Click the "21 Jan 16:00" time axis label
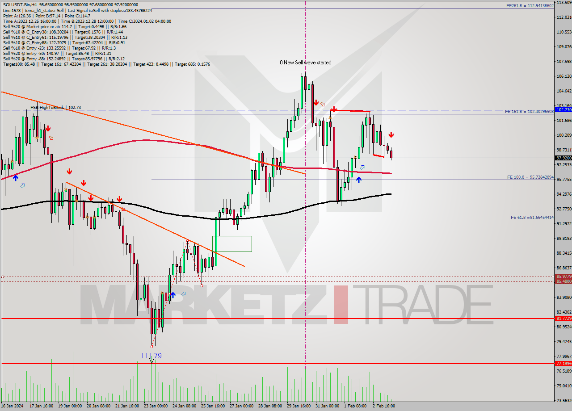Image resolution: width=572 pixels, height=411 pixels. pos(127,406)
